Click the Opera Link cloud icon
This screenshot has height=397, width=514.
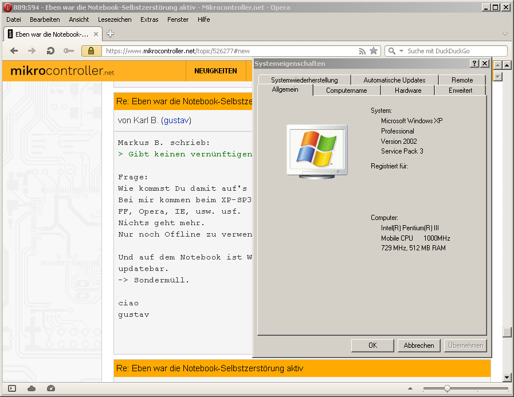click(32, 388)
